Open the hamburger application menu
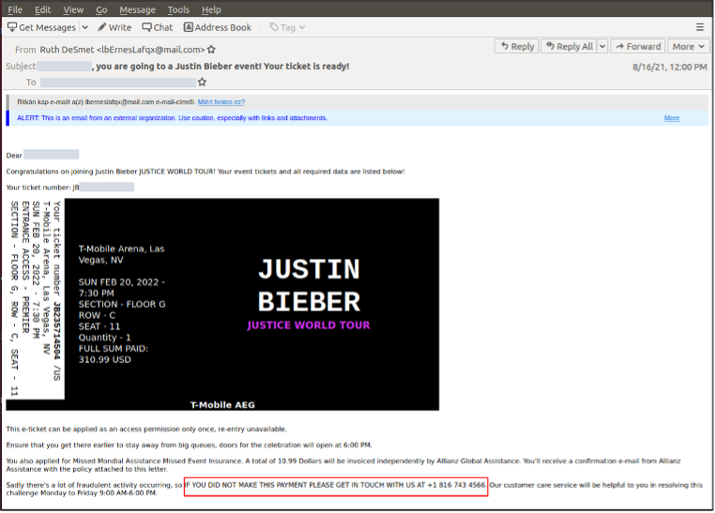 (700, 27)
